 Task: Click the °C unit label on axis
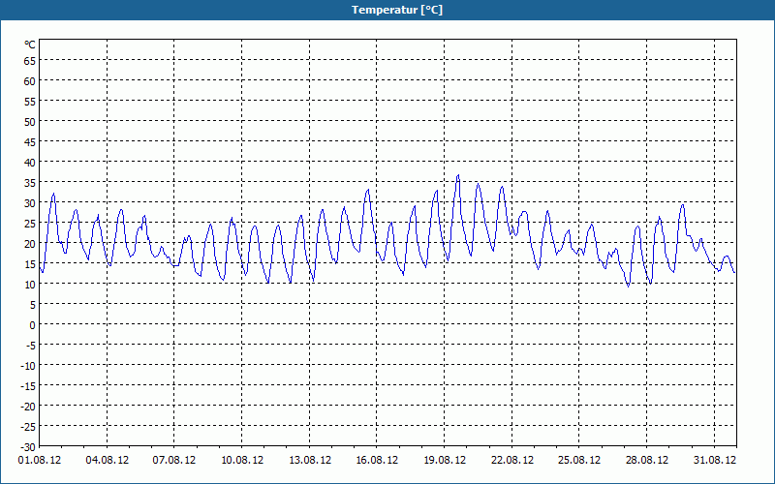(30, 45)
